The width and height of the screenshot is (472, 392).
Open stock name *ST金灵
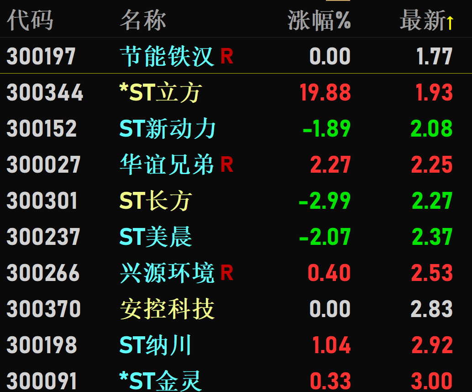pyautogui.click(x=160, y=381)
